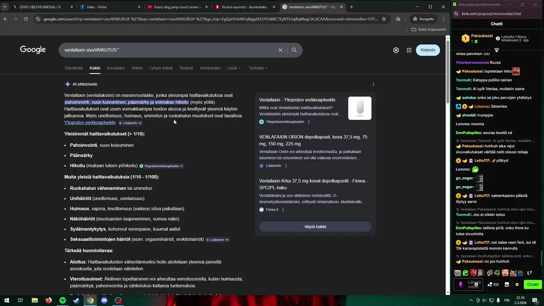Click Yliopistonverkkoapteekki +1 source chip
Image resolution: width=544 pixels, height=306 pixels.
pyautogui.click(x=161, y=166)
